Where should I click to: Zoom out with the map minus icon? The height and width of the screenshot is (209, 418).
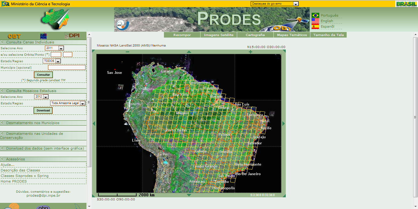(128, 52)
